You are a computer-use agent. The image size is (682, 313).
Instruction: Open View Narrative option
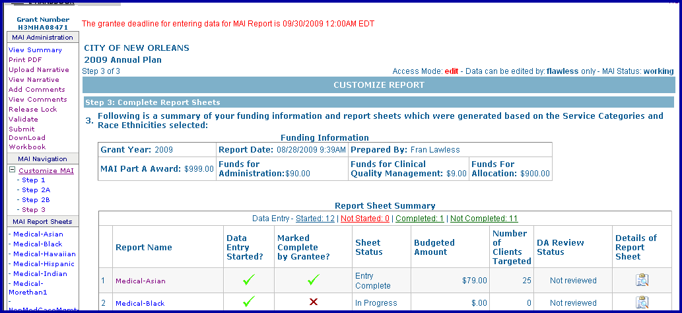click(34, 80)
